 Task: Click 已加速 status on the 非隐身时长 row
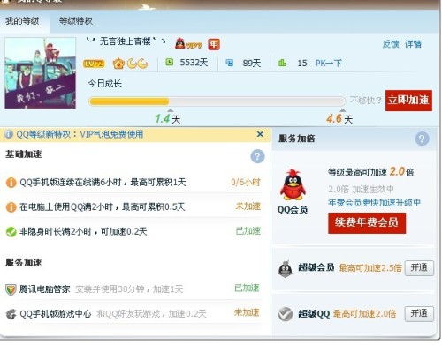248,231
